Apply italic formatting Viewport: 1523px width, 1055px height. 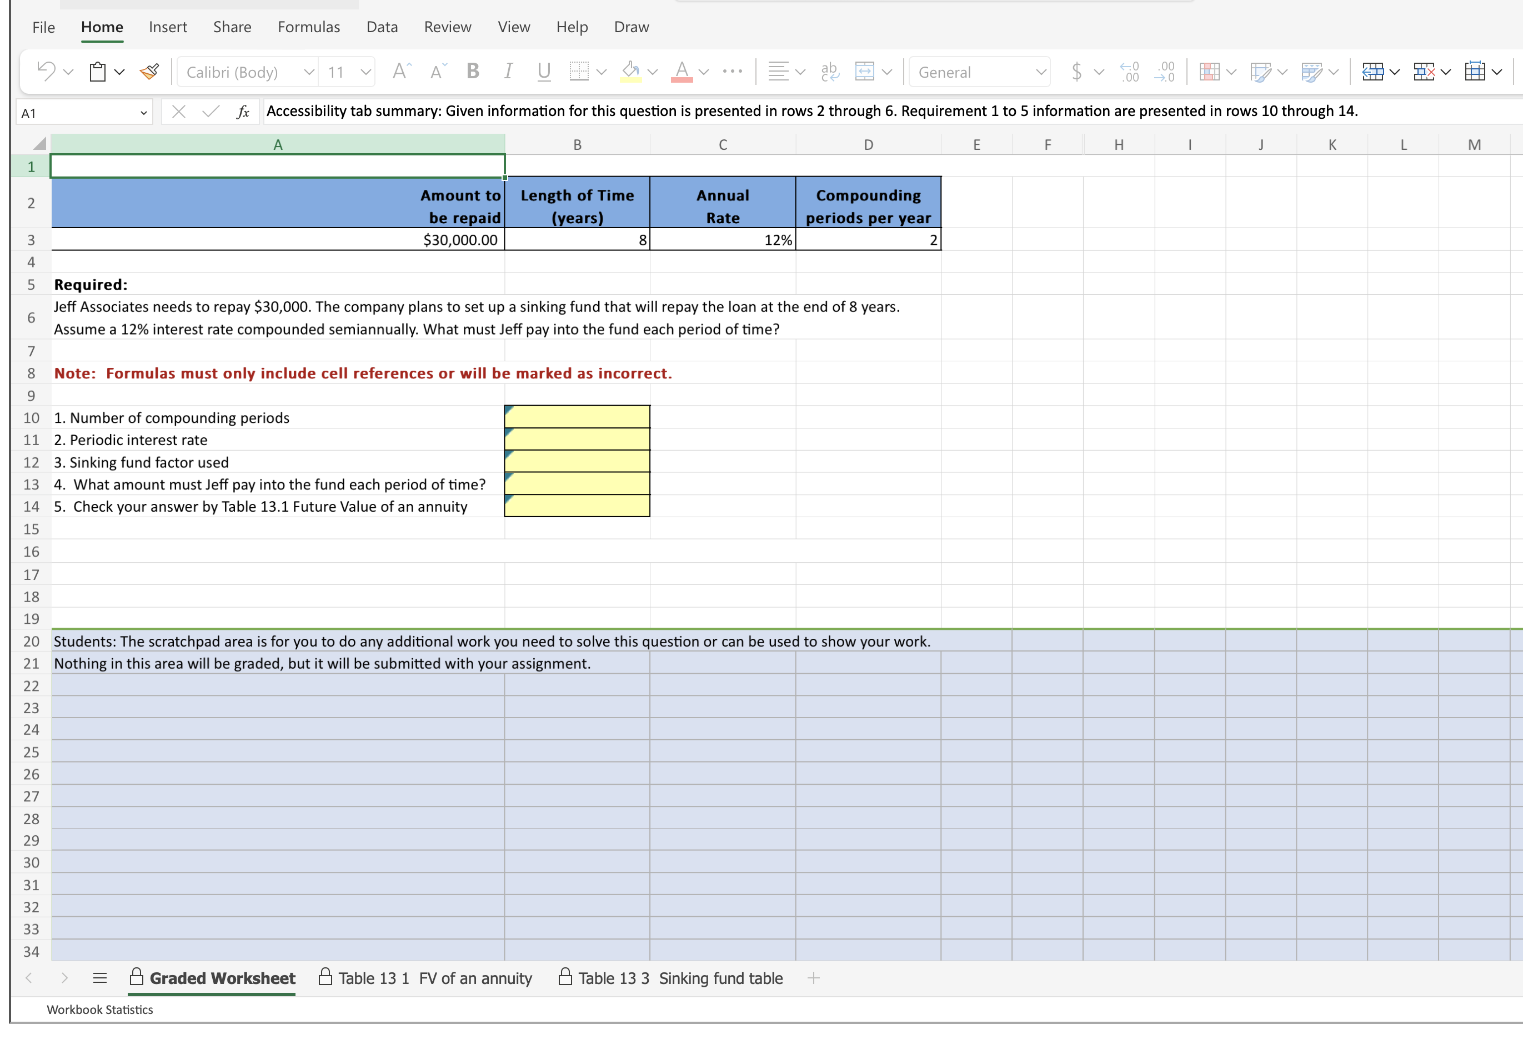point(508,72)
